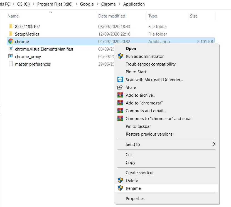Image resolution: width=231 pixels, height=207 pixels.
Task: Click the Chrome application logo icon
Action: click(11, 41)
